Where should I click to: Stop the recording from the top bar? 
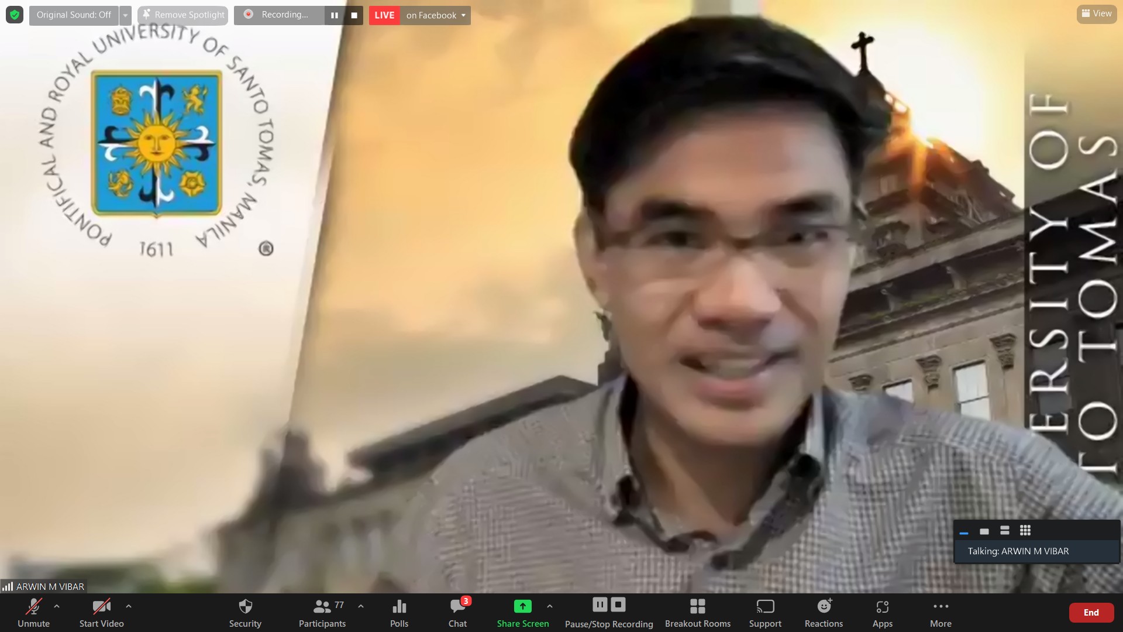[x=354, y=15]
